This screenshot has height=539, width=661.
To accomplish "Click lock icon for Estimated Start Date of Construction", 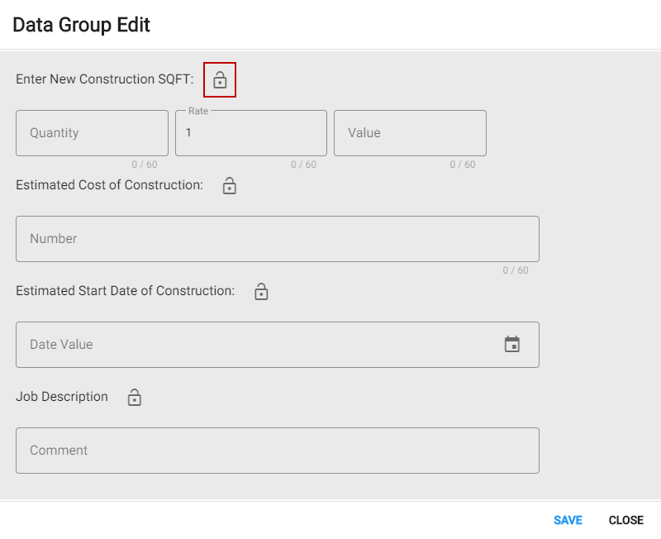I will 261,292.
